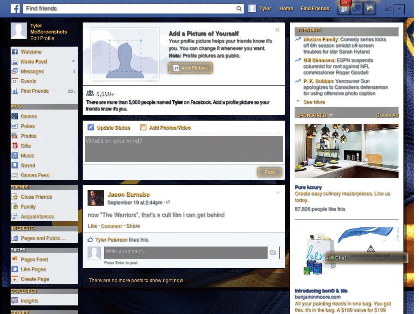This screenshot has height=314, width=419.
Task: Like Jason Barnabe's post
Action: [x=92, y=226]
